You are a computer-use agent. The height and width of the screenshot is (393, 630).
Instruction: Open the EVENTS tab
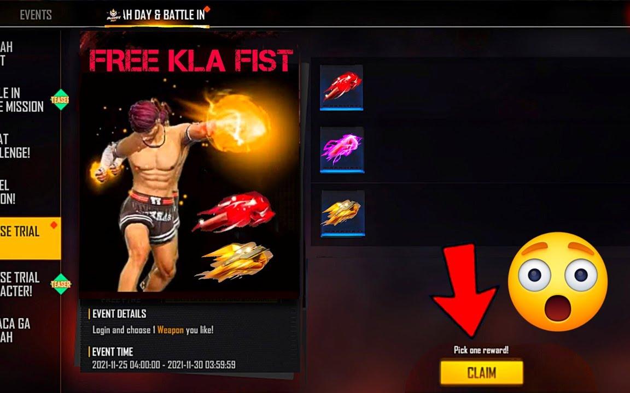point(36,15)
